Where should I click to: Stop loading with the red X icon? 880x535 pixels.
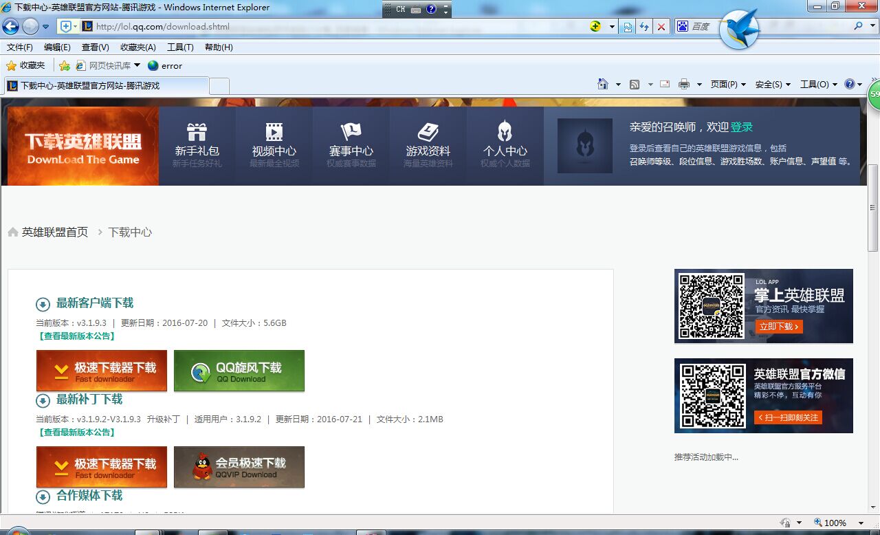tap(661, 27)
